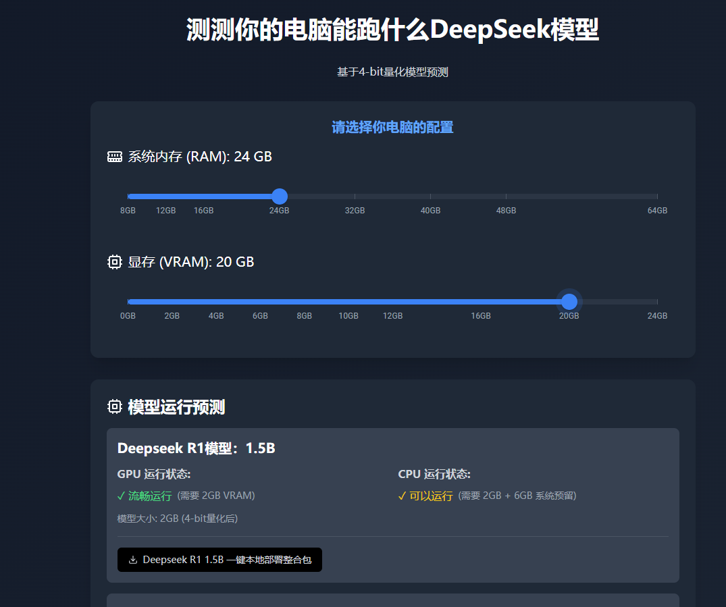The image size is (726, 607).
Task: Select the 8GB label under the RAM slider
Action: [x=128, y=211]
